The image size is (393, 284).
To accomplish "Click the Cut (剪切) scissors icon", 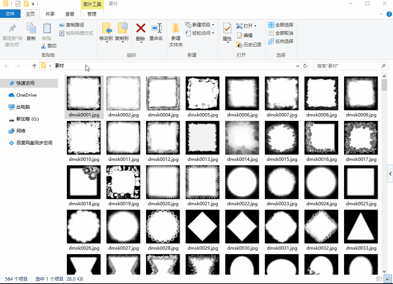I will [x=43, y=46].
